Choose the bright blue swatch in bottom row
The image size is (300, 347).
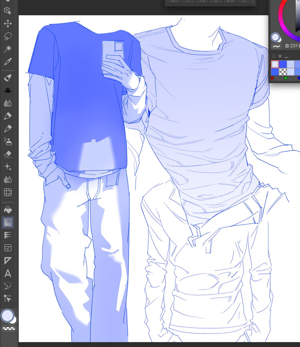coord(275,72)
